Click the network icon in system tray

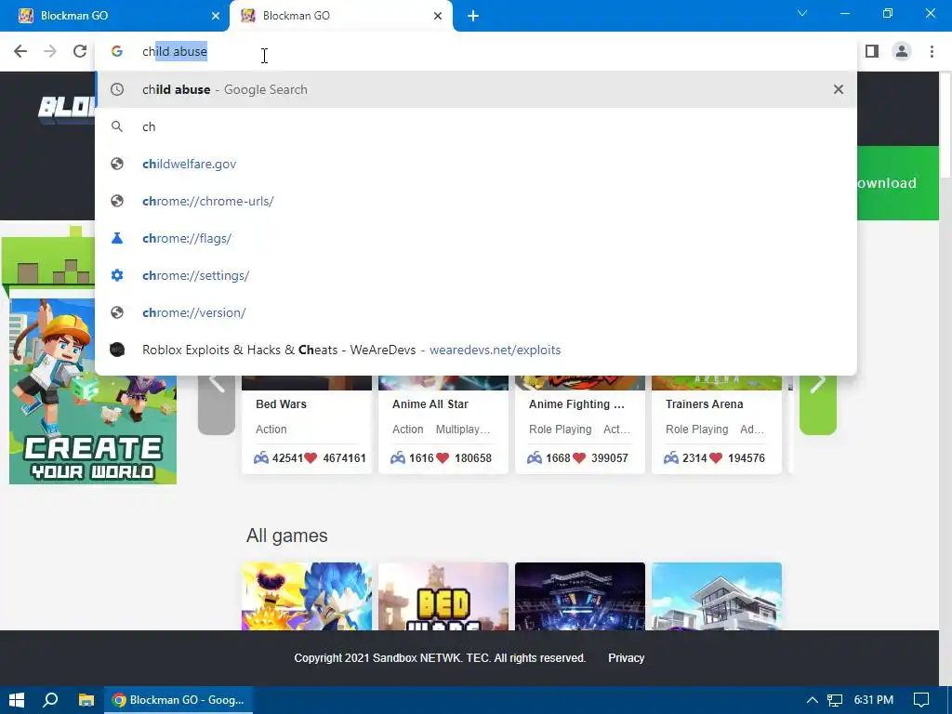(835, 700)
